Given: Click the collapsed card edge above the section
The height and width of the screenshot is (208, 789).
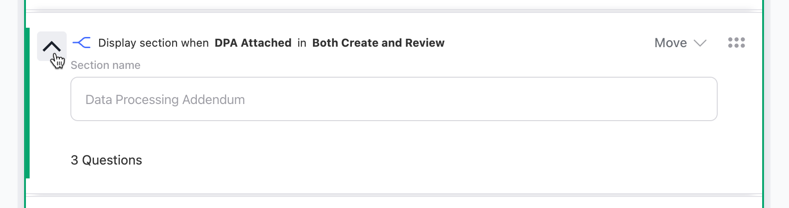Looking at the screenshot, I should pos(394,11).
